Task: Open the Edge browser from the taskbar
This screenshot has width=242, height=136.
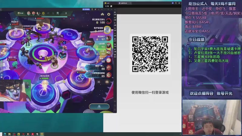Action: click(5, 134)
